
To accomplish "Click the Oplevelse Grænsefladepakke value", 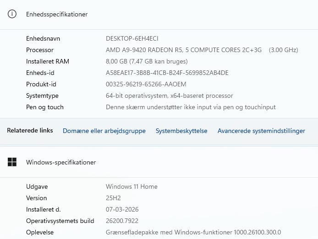I will pyautogui.click(x=193, y=233).
